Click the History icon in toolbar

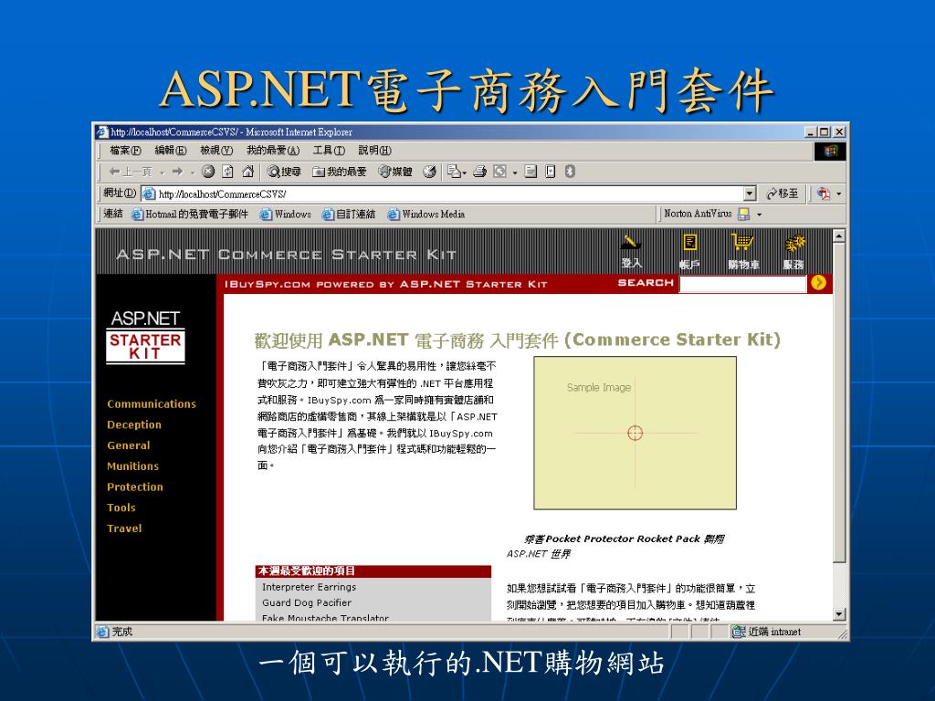[x=429, y=172]
